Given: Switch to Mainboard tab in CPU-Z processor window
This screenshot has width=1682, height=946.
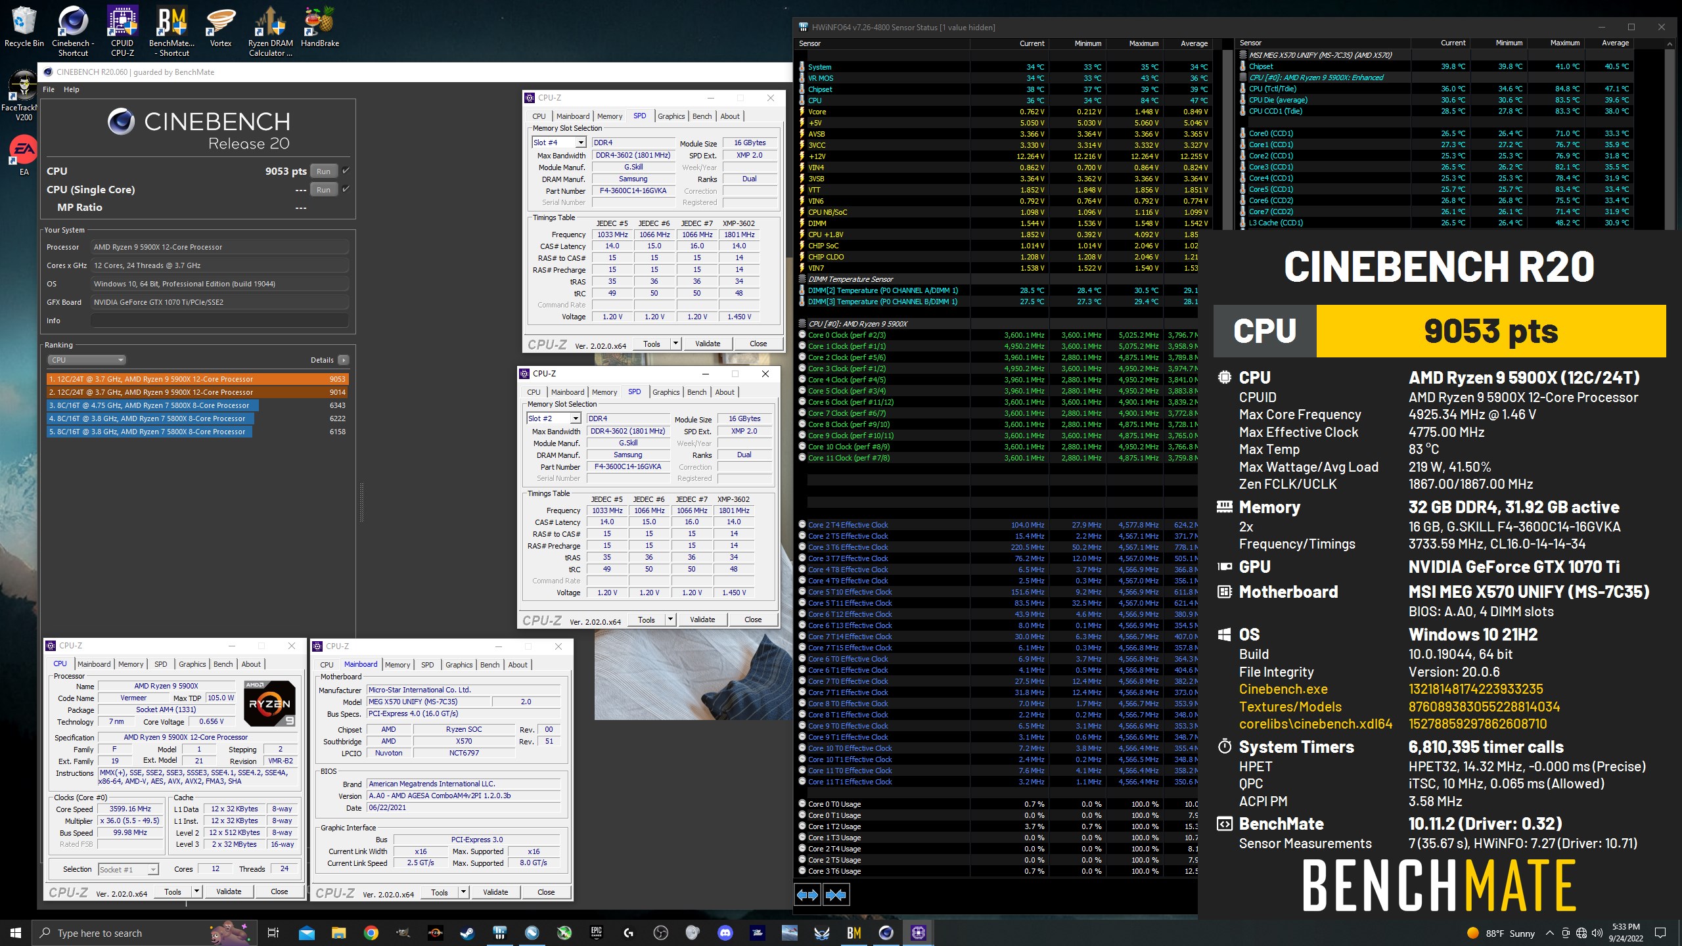Looking at the screenshot, I should [94, 664].
